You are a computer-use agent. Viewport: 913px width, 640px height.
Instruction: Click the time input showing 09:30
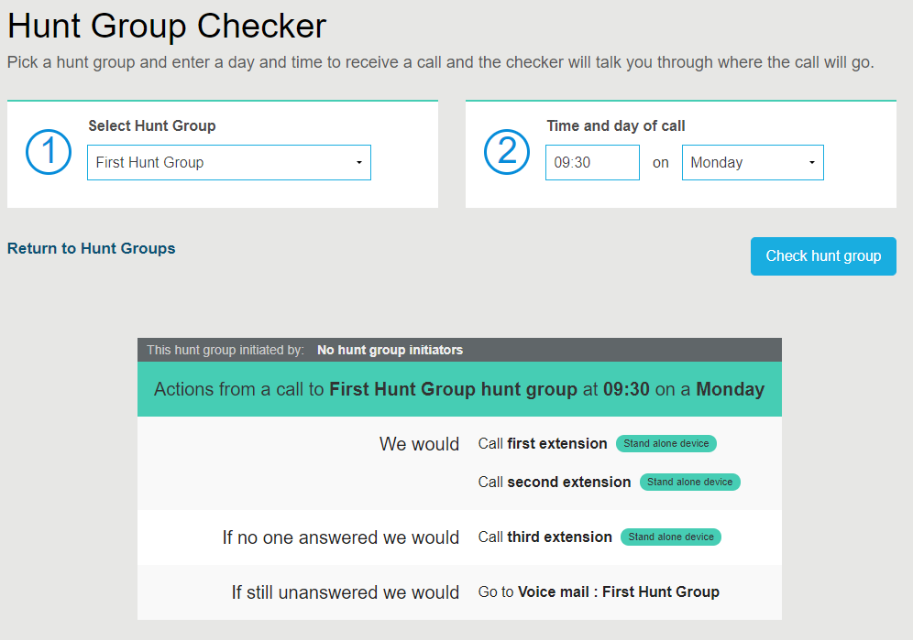coord(592,162)
